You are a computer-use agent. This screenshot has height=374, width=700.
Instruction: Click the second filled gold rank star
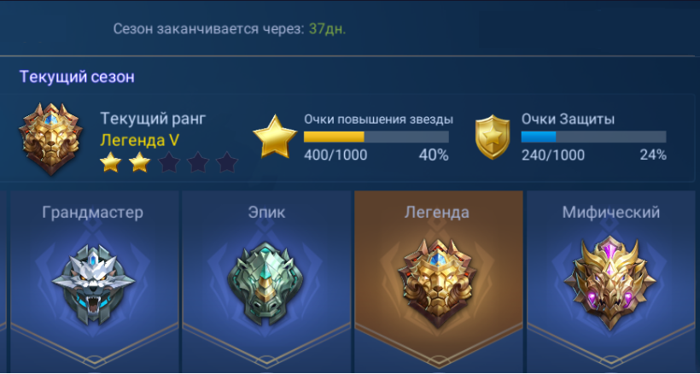pyautogui.click(x=140, y=162)
